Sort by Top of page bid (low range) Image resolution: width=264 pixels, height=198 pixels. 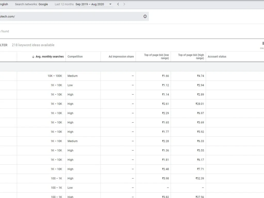pos(156,57)
